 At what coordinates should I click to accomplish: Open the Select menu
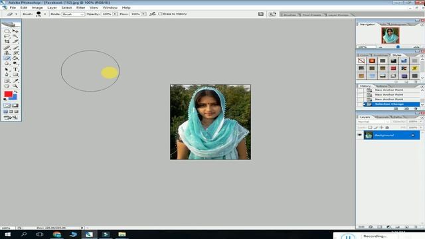point(66,7)
